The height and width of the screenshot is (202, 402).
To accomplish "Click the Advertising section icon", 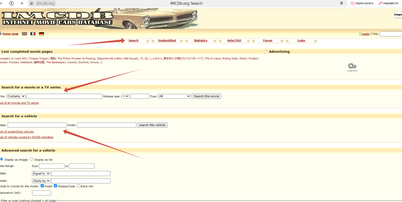I will (265, 52).
